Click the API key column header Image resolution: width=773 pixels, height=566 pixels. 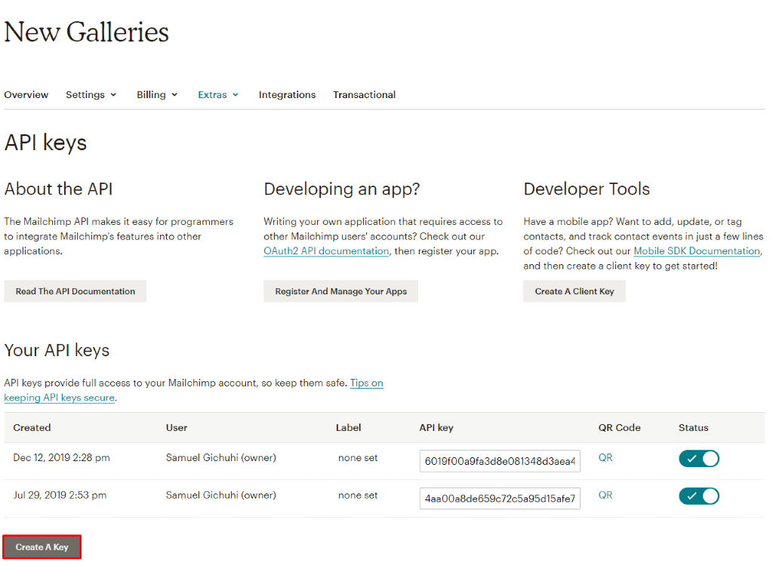tap(436, 428)
